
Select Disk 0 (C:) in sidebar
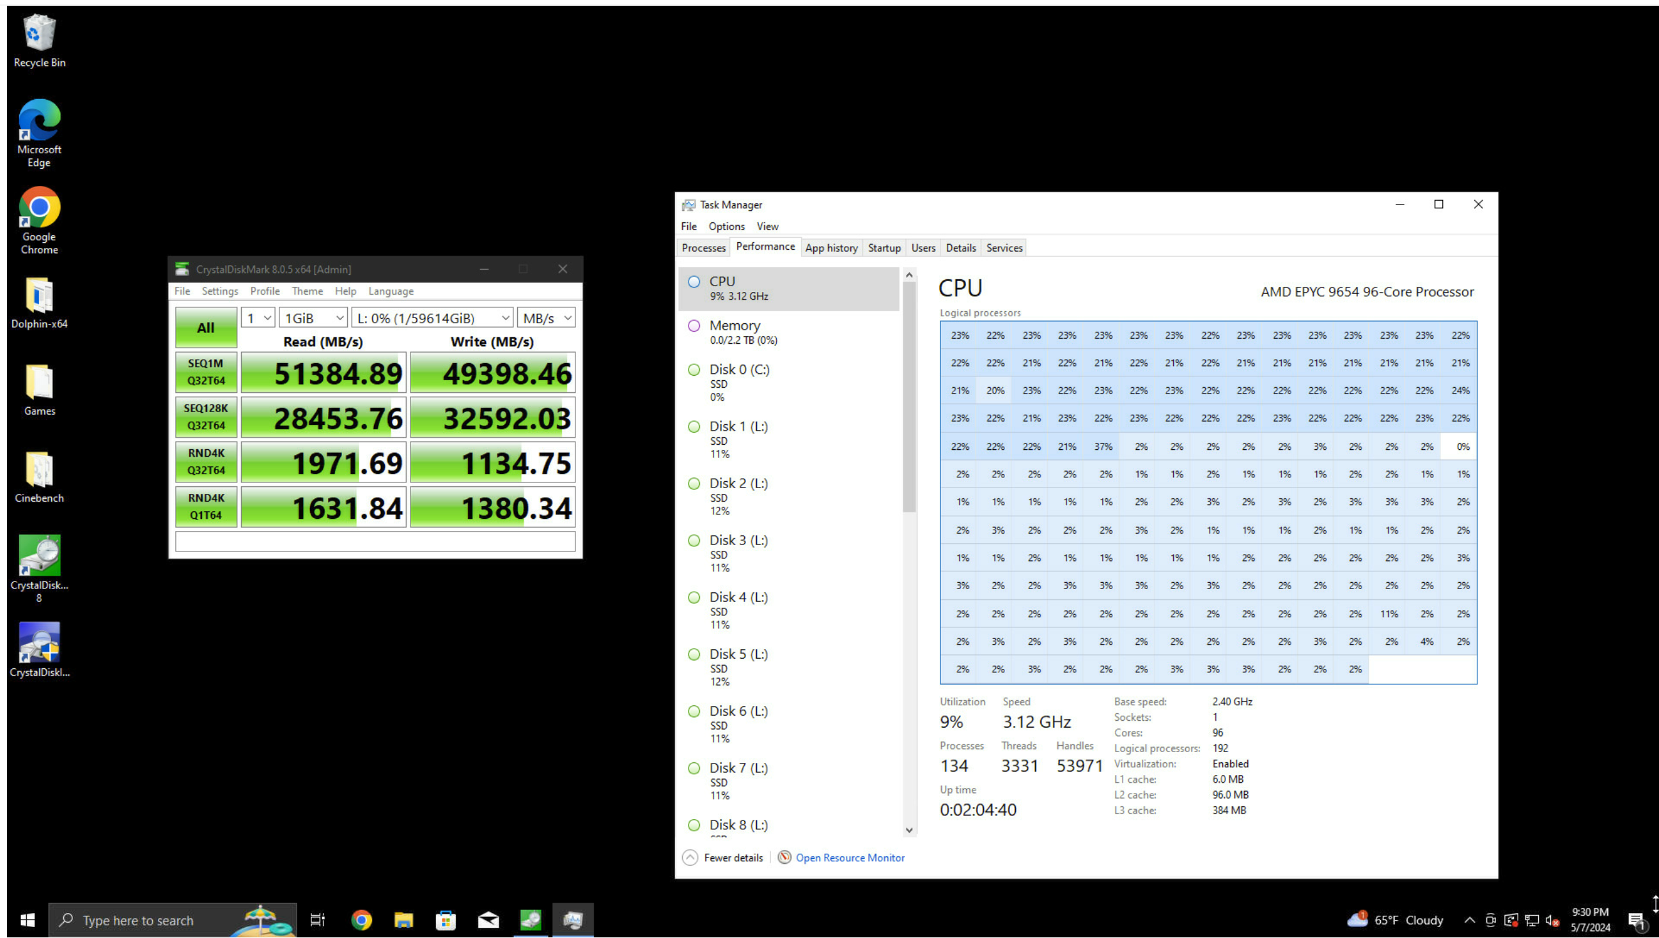click(789, 383)
